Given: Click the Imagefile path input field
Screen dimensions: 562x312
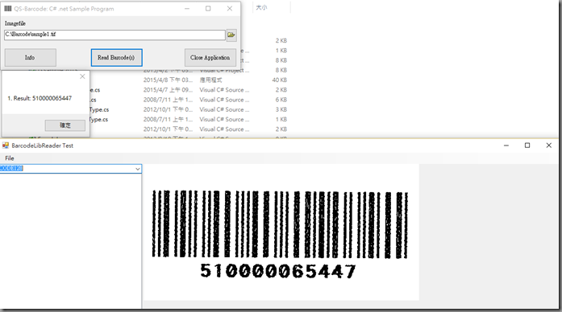Looking at the screenshot, I should pos(114,35).
